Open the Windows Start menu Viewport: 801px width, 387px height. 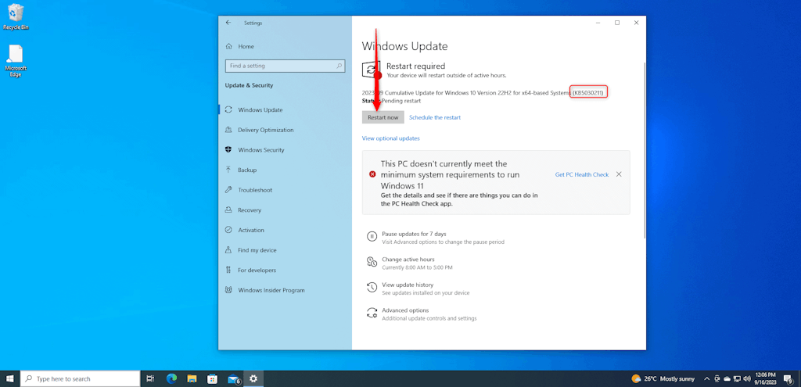pos(9,379)
